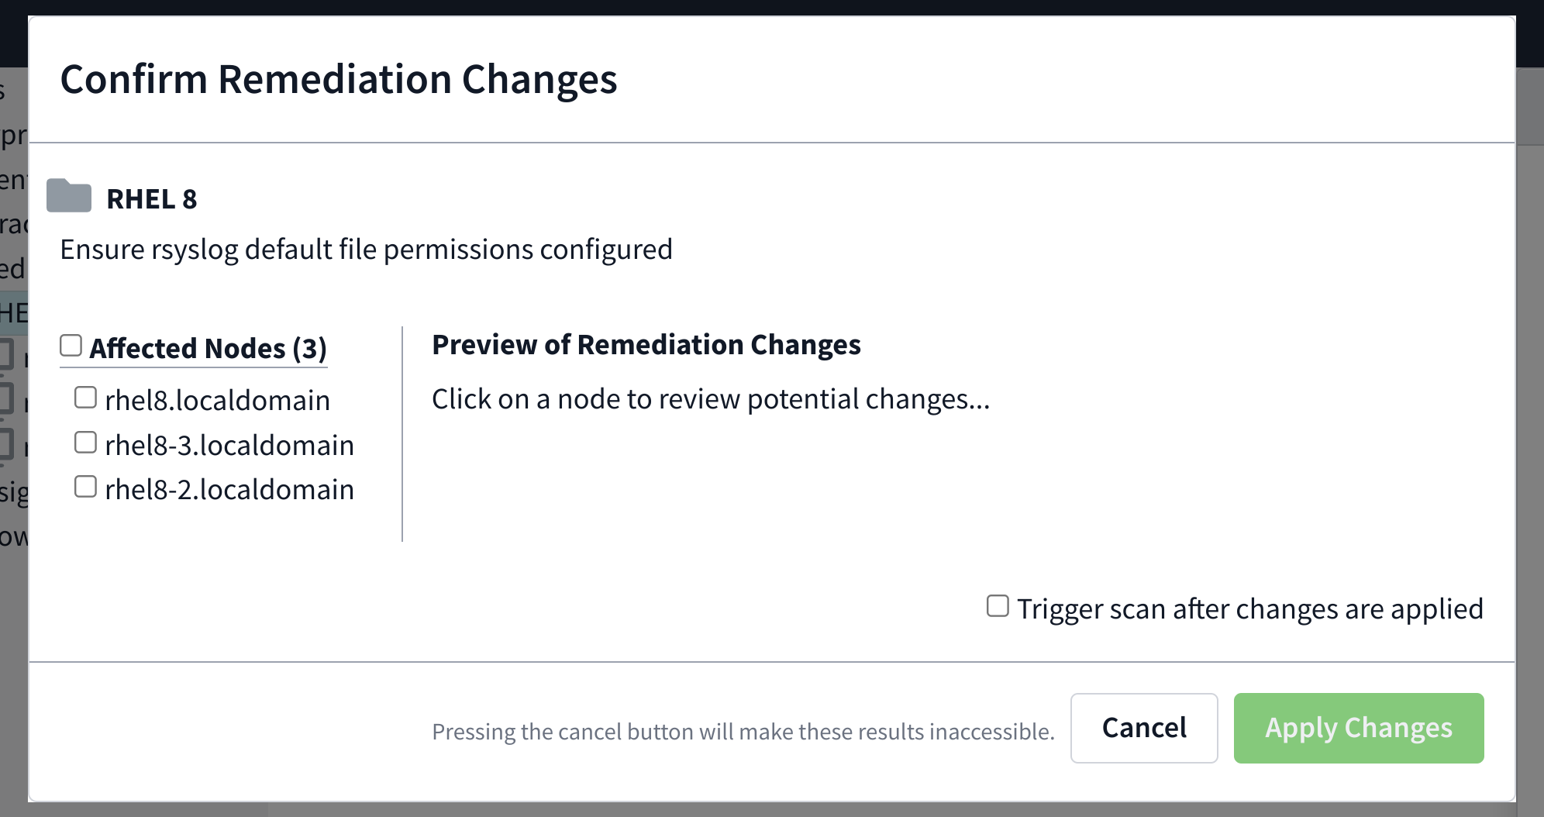The image size is (1544, 817).
Task: Tick the rhel8.localdomain checkbox
Action: 85,398
